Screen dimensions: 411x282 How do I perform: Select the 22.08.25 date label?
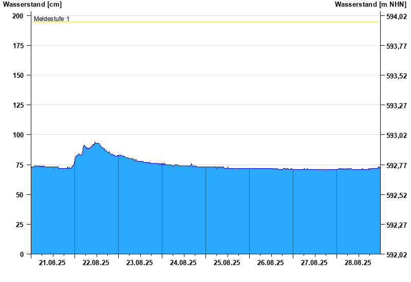96,263
